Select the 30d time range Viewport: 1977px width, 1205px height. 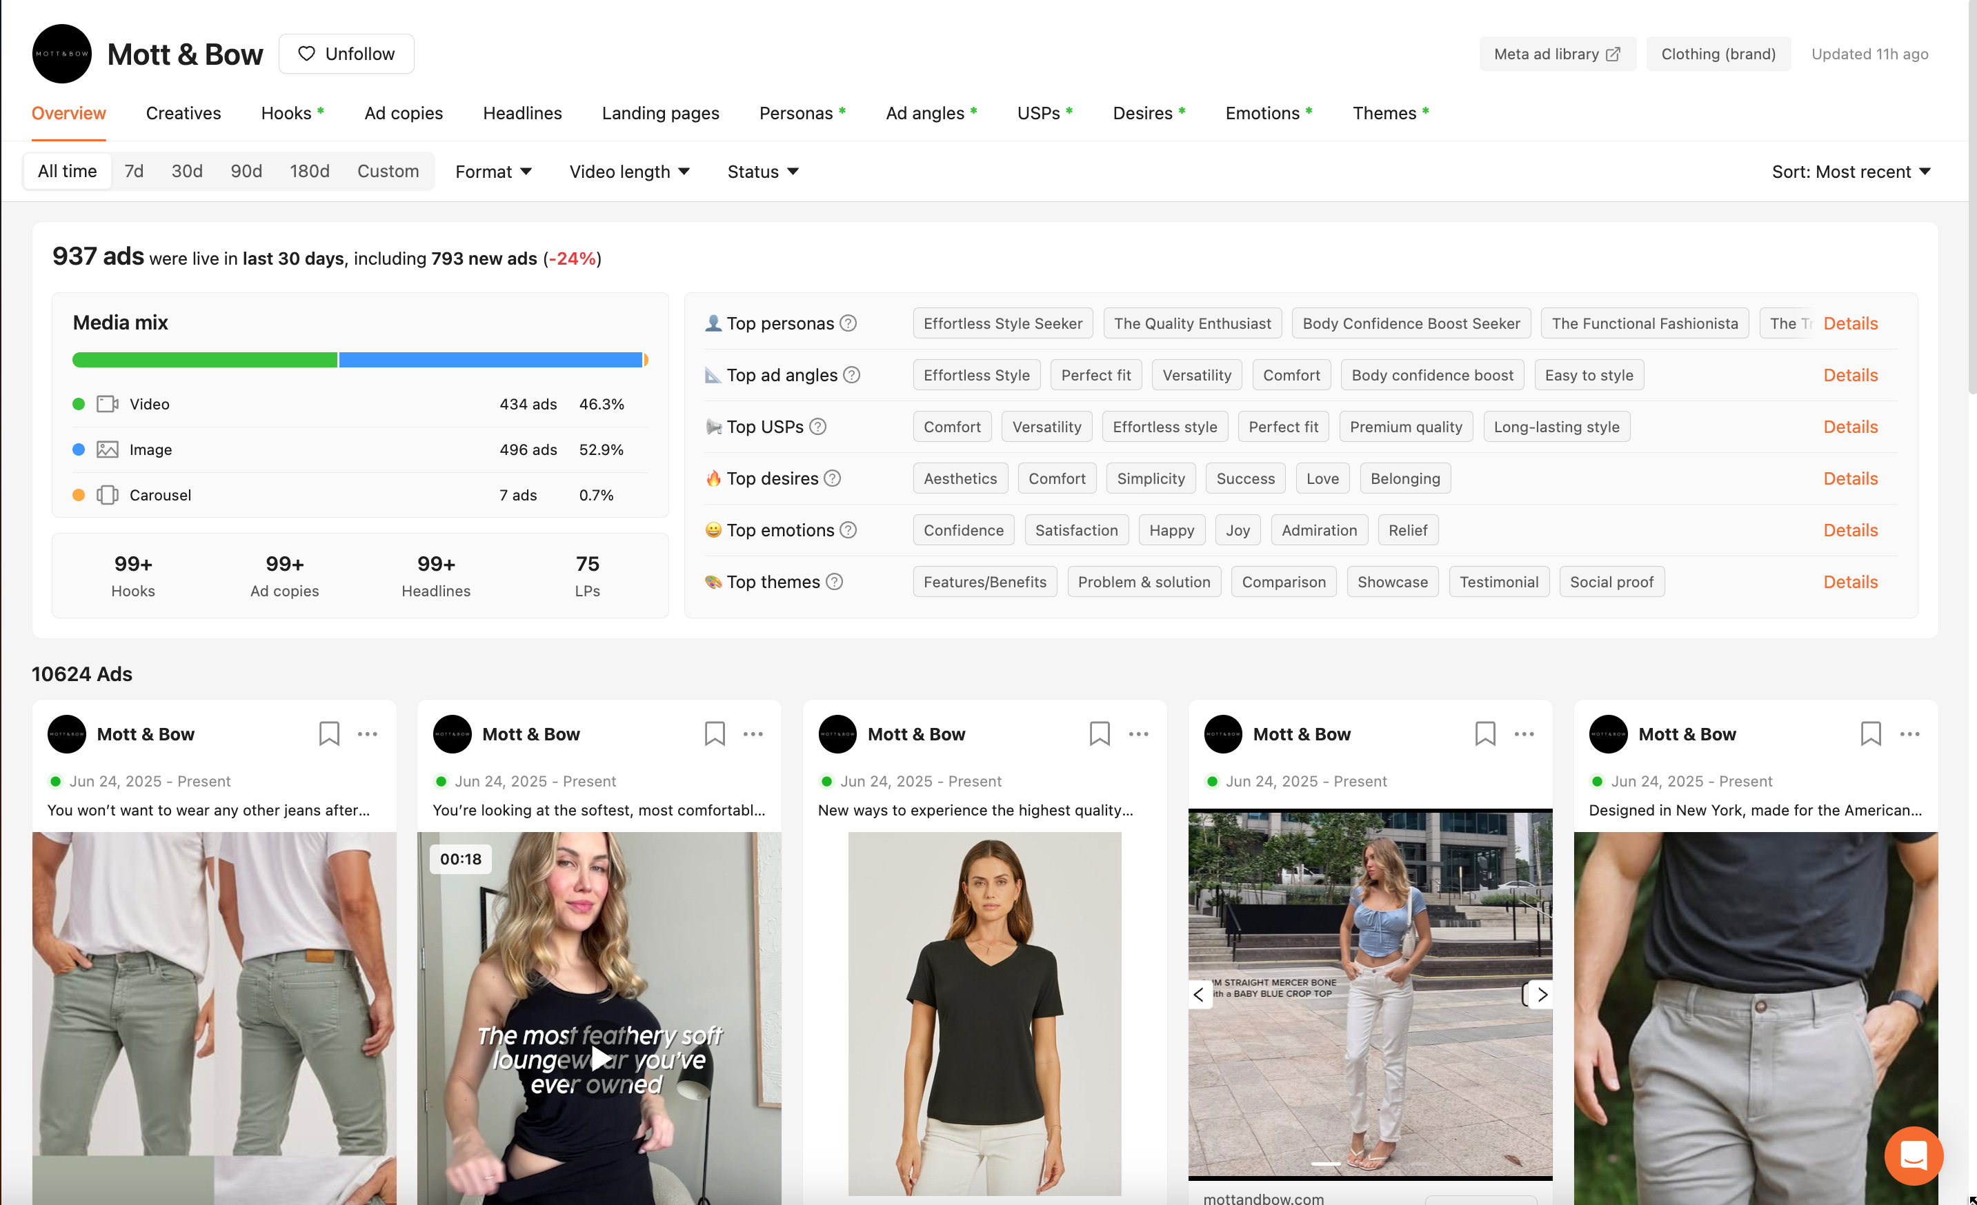click(186, 172)
